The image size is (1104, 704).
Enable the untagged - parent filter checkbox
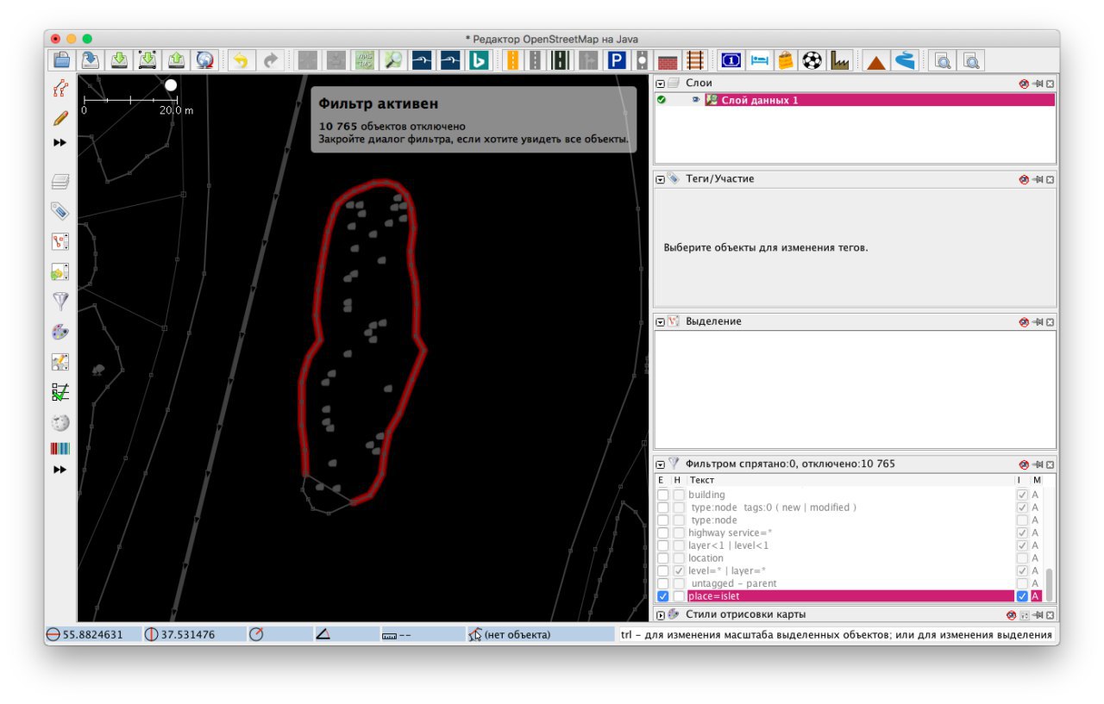pos(662,583)
